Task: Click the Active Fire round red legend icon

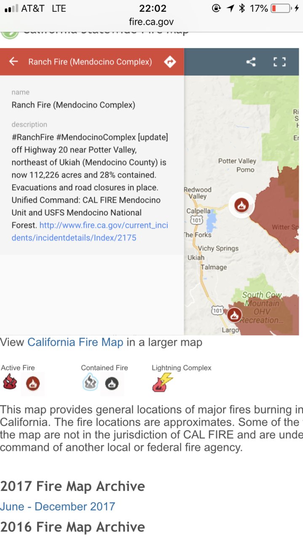Action: [x=33, y=384]
